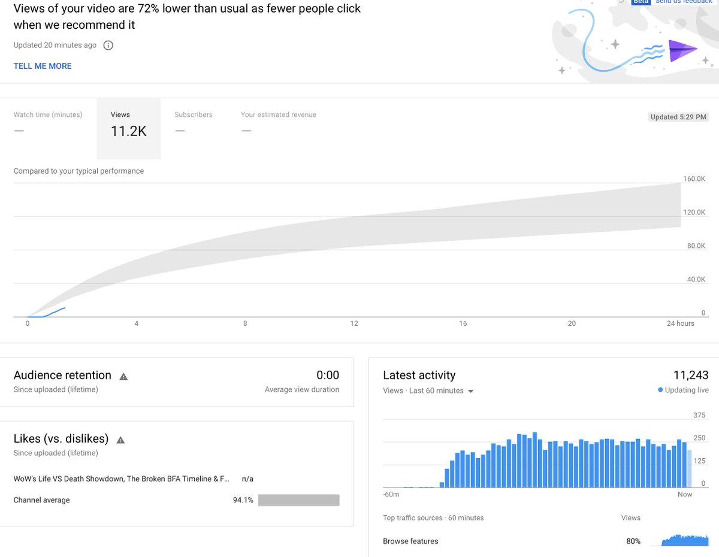Click the Channel average 94.1% gray bar

[298, 500]
